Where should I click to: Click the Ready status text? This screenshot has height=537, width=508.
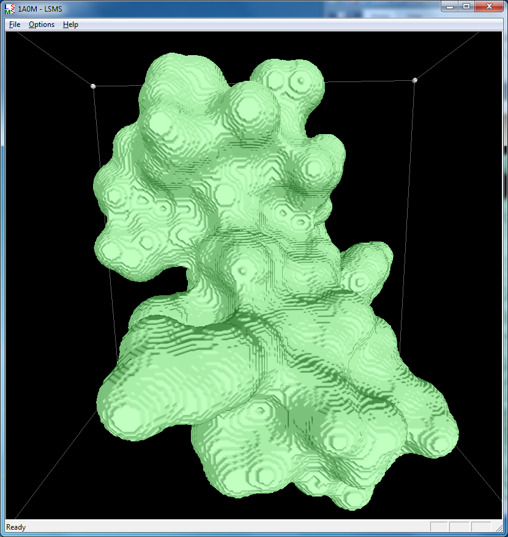click(x=17, y=527)
